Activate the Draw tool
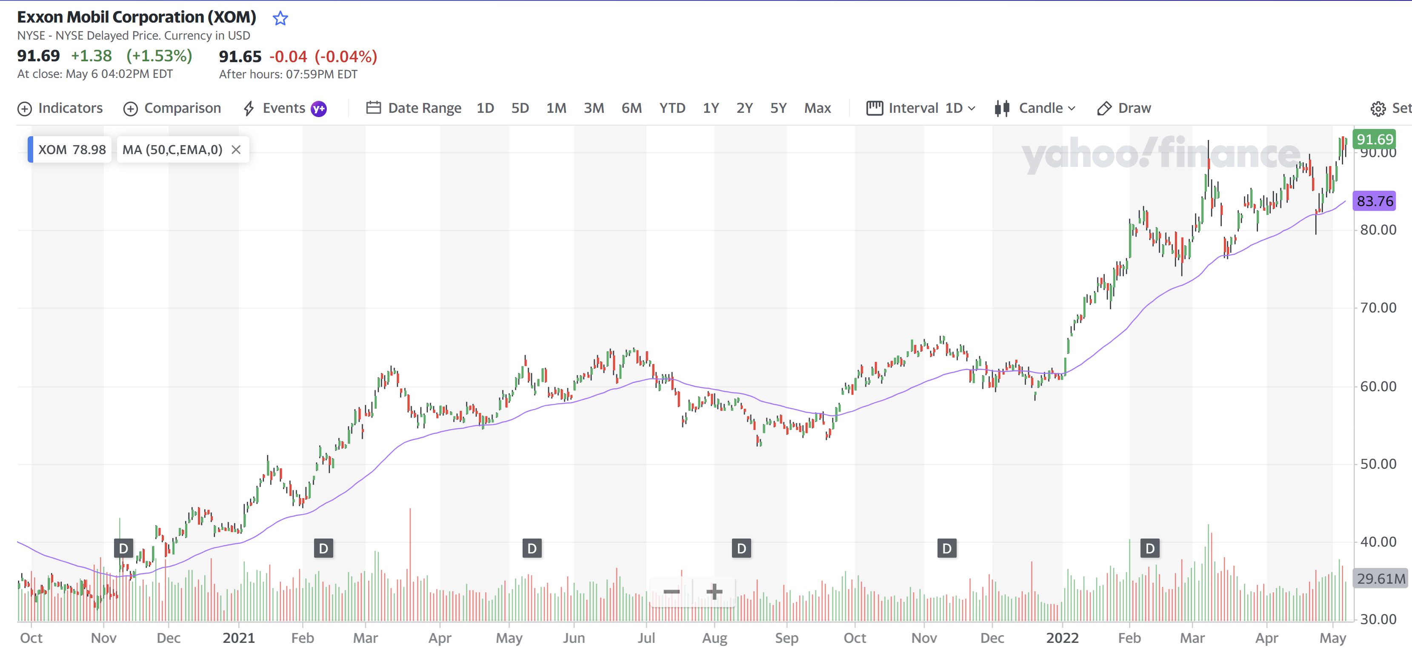This screenshot has width=1412, height=662. (1123, 108)
